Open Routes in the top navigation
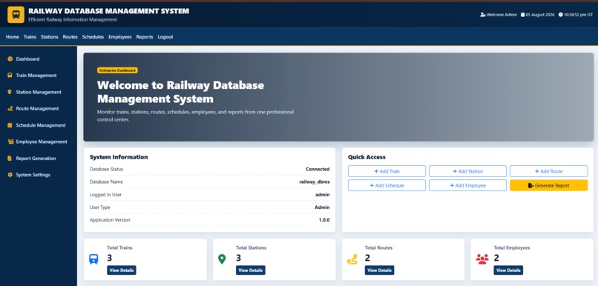The image size is (598, 286). [x=70, y=37]
